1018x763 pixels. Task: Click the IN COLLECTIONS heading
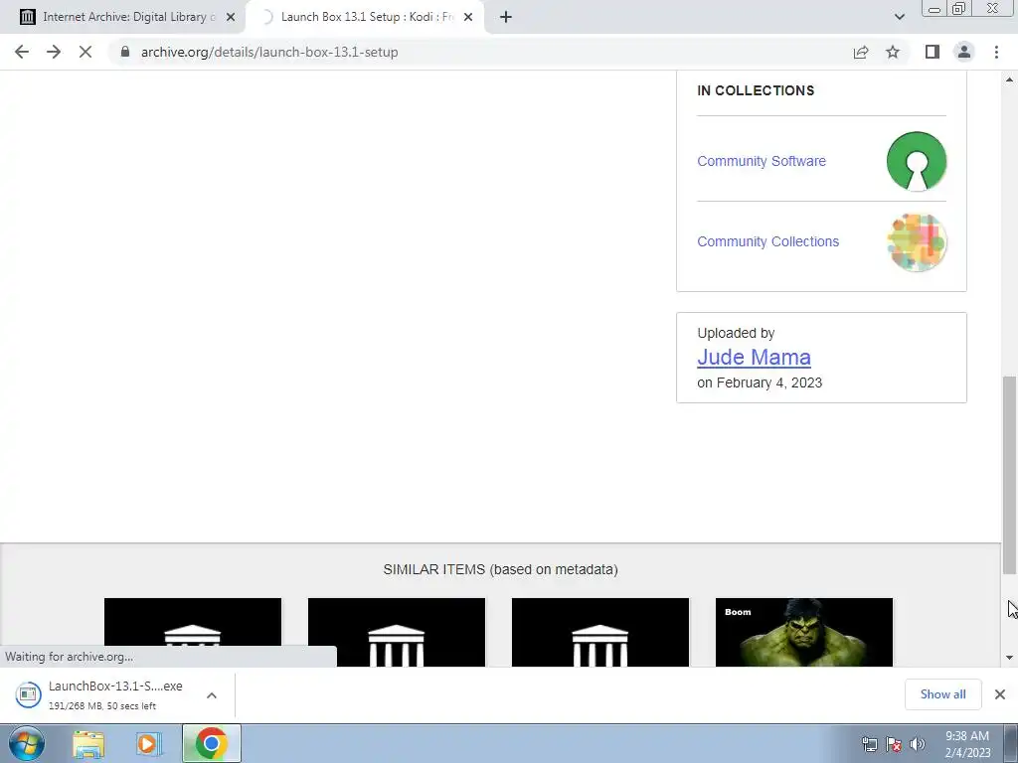(x=756, y=90)
